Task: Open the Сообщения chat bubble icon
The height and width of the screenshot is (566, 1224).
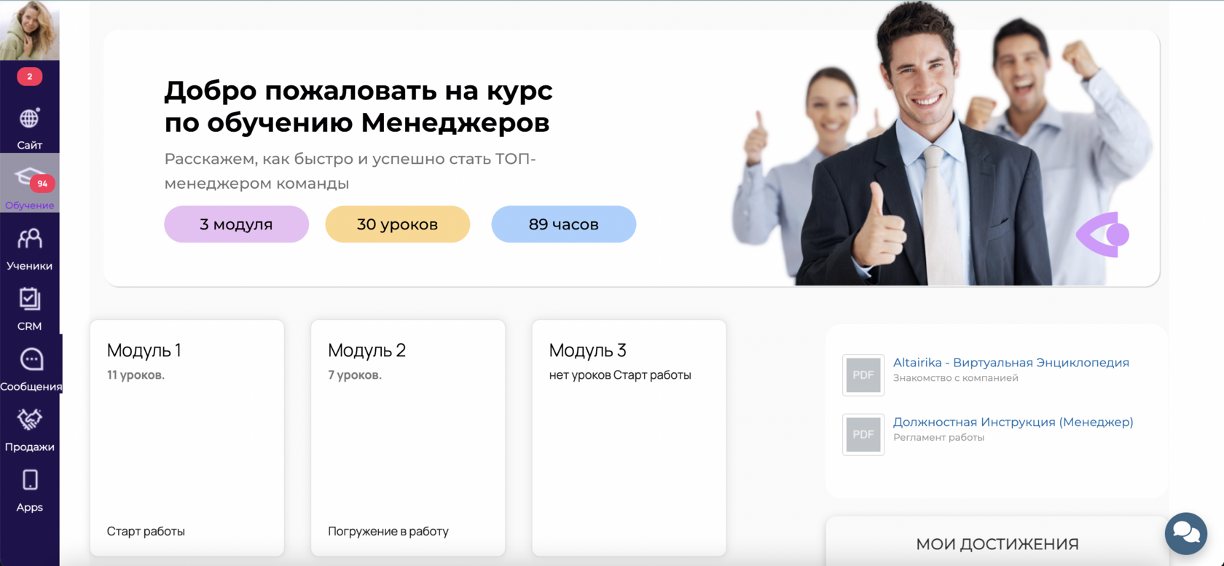Action: pos(31,359)
